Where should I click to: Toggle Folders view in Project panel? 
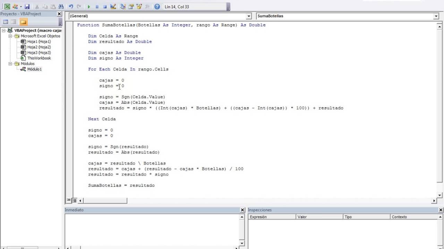23,22
